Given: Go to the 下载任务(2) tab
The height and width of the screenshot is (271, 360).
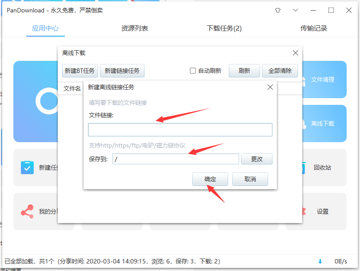Looking at the screenshot, I should pyautogui.click(x=224, y=28).
